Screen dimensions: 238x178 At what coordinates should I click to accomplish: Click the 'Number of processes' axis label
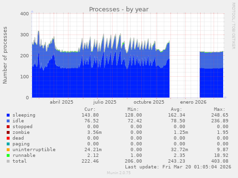(x=5, y=55)
